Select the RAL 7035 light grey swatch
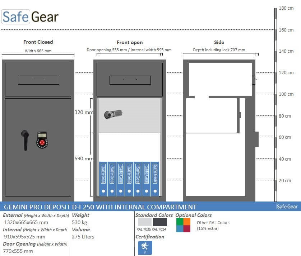Screen dimensions: 301x256 click(145, 222)
